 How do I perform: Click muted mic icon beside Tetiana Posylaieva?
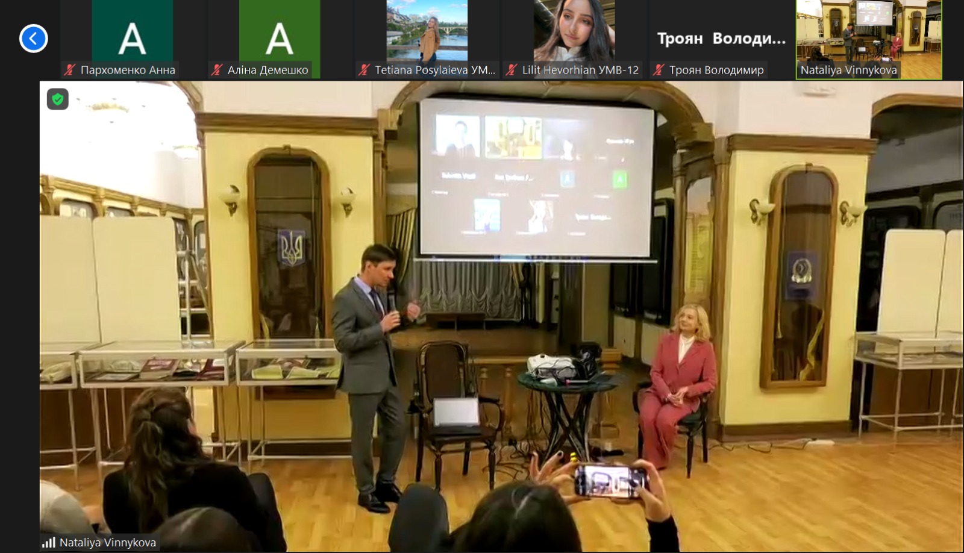click(364, 70)
